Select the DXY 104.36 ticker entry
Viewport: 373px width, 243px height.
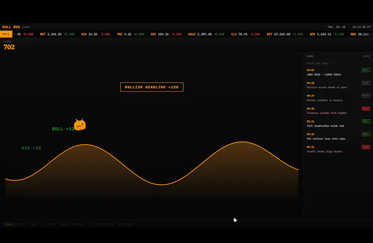pyautogui.click(x=166, y=34)
